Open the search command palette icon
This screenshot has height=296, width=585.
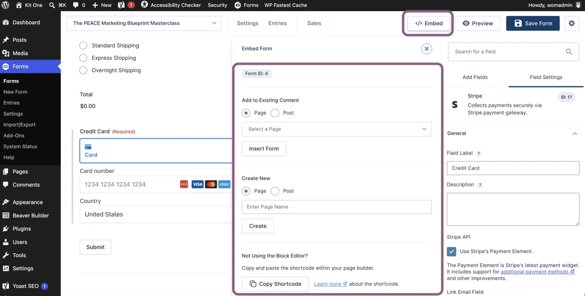click(x=52, y=5)
